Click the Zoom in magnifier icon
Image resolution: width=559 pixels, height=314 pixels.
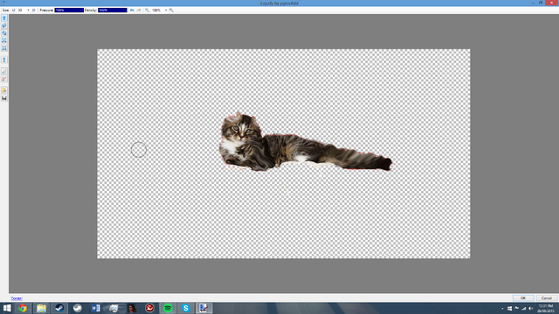click(171, 10)
